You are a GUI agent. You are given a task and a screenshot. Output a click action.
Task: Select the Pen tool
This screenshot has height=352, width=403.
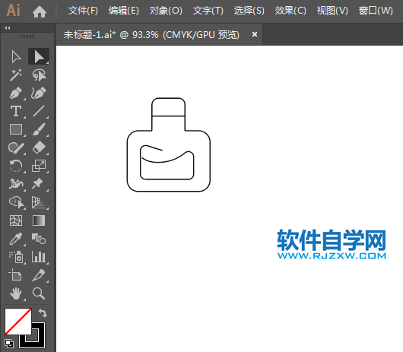(16, 93)
